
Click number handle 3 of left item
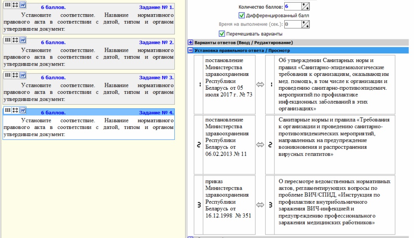click(198, 205)
